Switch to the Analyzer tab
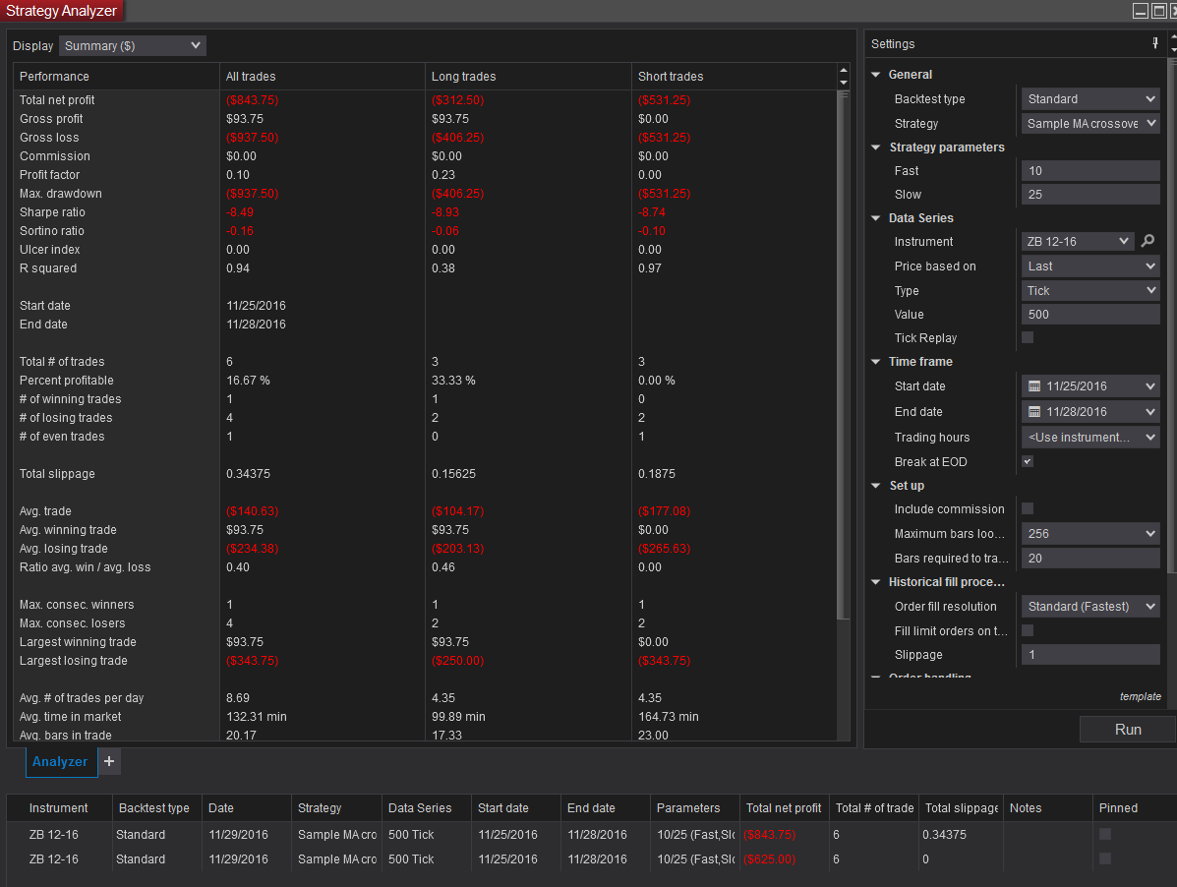1177x887 pixels. pos(60,761)
